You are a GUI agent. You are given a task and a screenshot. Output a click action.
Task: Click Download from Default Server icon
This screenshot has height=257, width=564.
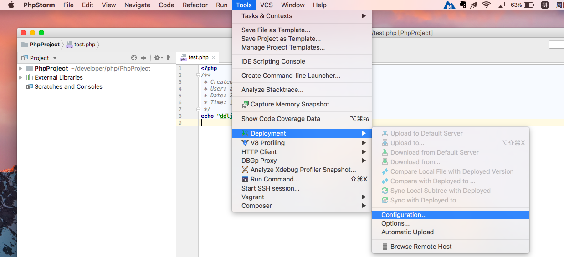pos(385,152)
